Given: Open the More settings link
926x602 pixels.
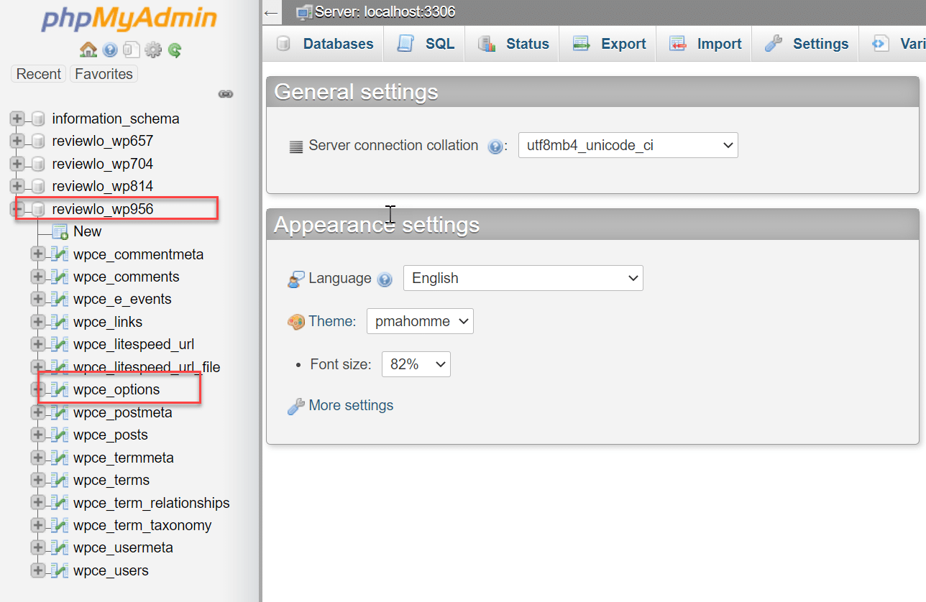Looking at the screenshot, I should coord(351,405).
